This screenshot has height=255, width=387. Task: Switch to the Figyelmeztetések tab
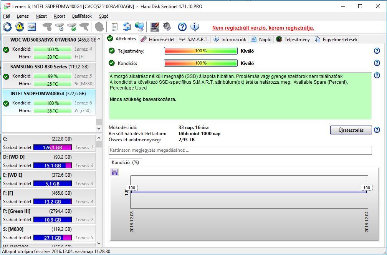point(336,40)
